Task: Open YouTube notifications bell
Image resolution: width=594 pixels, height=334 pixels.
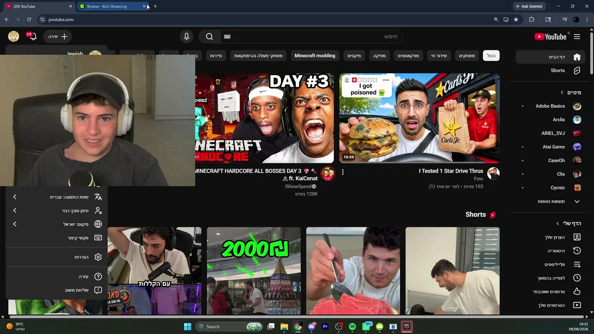Action: (x=32, y=37)
